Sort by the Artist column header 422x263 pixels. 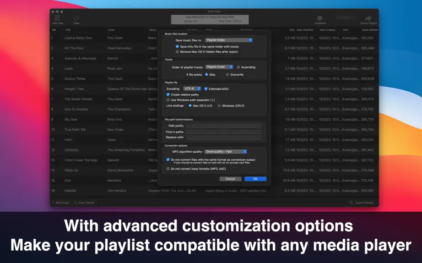pyautogui.click(x=111, y=30)
